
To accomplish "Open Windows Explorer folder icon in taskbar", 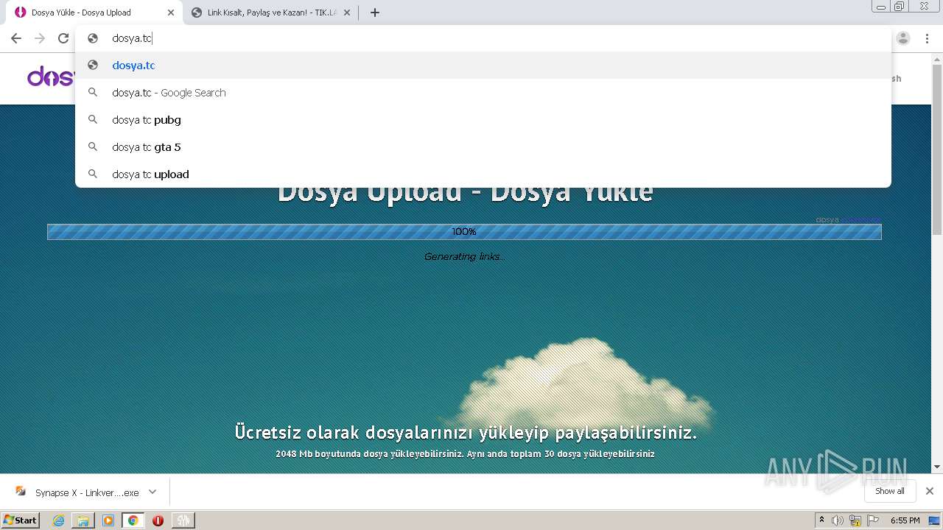I will click(83, 520).
